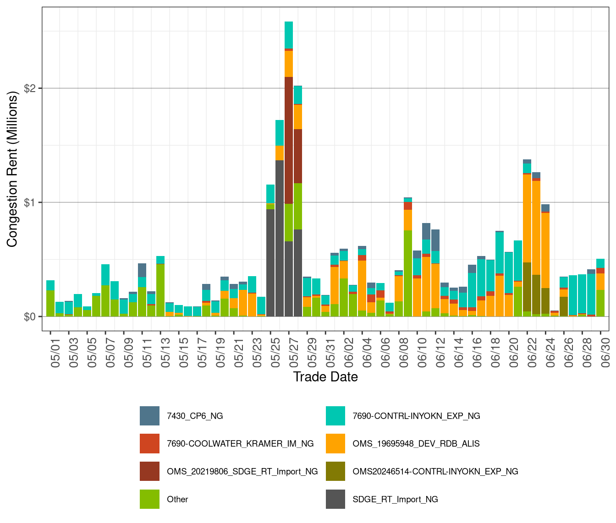Click the 7430_CP6_NG legend color swatch
This screenshot has width=616, height=523.
[150, 416]
